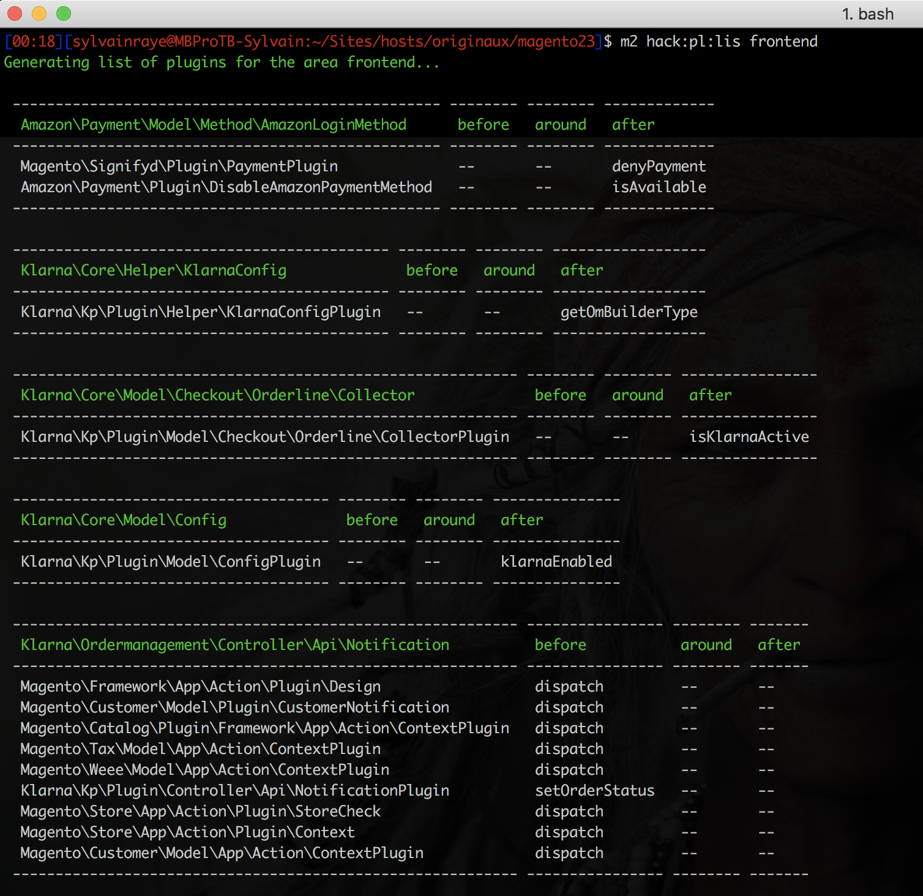Click 'after' header in Klarna\Core\Model\Config table
Image resolution: width=923 pixels, height=896 pixels.
tap(522, 520)
